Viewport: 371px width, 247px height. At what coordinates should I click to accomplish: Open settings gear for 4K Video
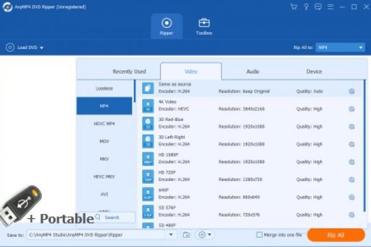click(352, 109)
